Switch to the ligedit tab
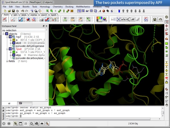 click(x=54, y=15)
